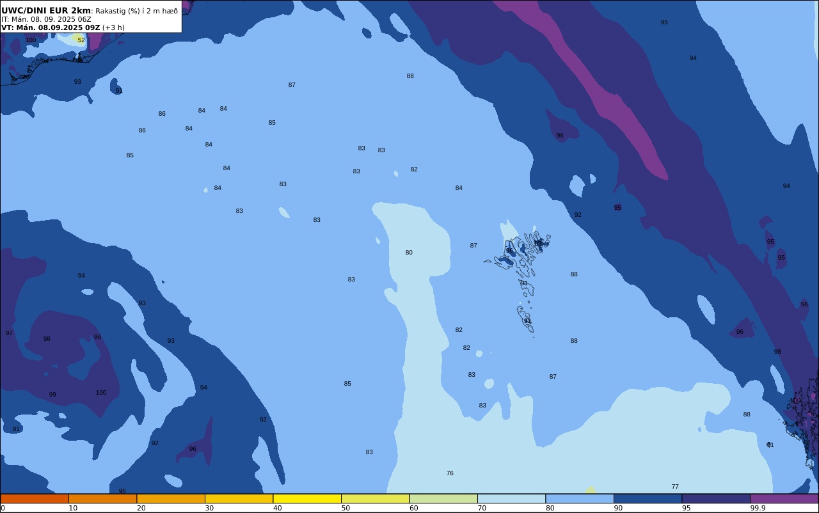819x513 pixels.
Task: Click the 95–99.9 dark indigo legend swatch
Action: [x=716, y=498]
